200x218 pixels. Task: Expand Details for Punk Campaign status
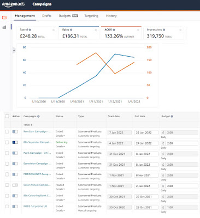[x=60, y=157]
